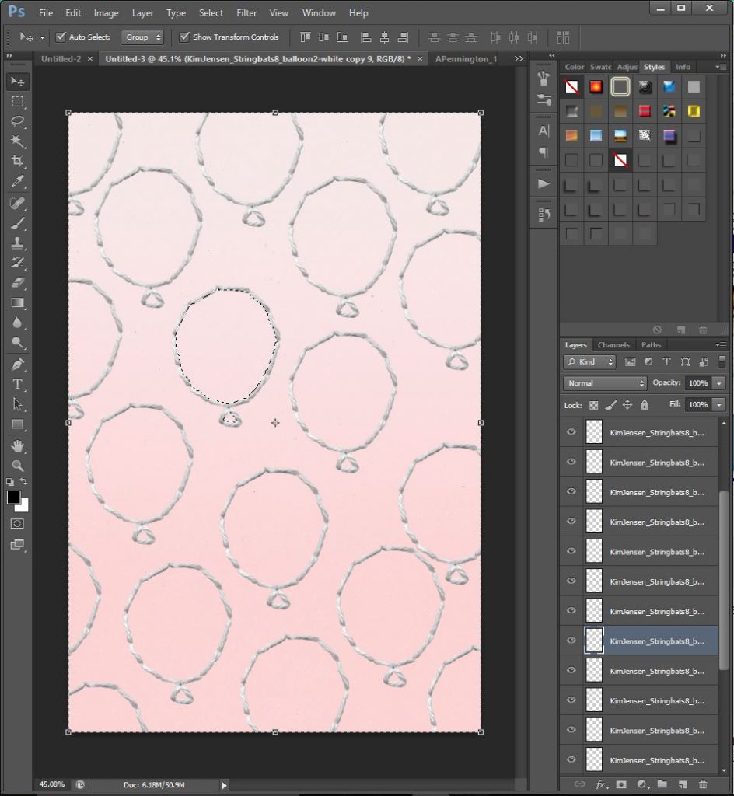Select the Rectangular Marquee tool

17,102
